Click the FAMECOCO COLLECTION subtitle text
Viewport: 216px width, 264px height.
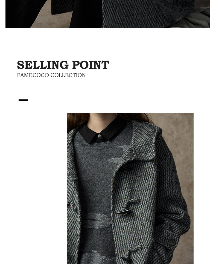click(x=51, y=75)
